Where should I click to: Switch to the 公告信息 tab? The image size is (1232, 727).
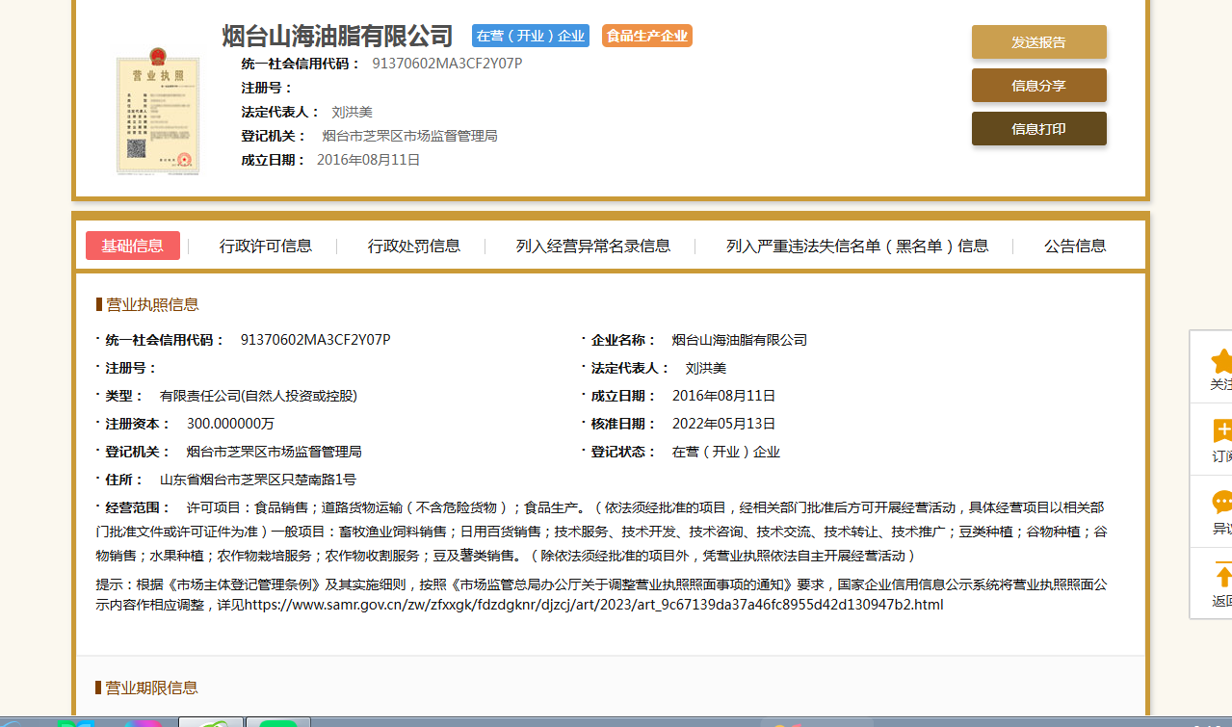click(x=1075, y=246)
